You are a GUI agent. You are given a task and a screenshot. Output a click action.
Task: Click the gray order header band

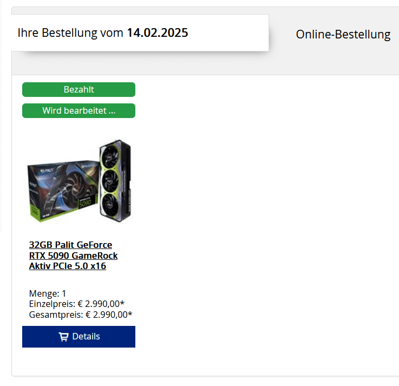click(205, 63)
